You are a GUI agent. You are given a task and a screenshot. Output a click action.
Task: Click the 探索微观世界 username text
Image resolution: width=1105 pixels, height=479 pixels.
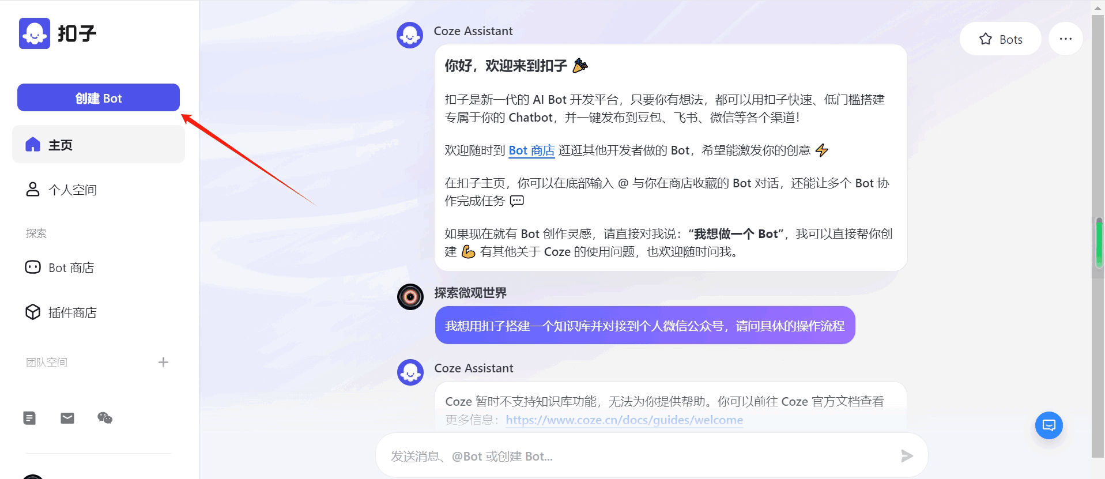tap(470, 293)
